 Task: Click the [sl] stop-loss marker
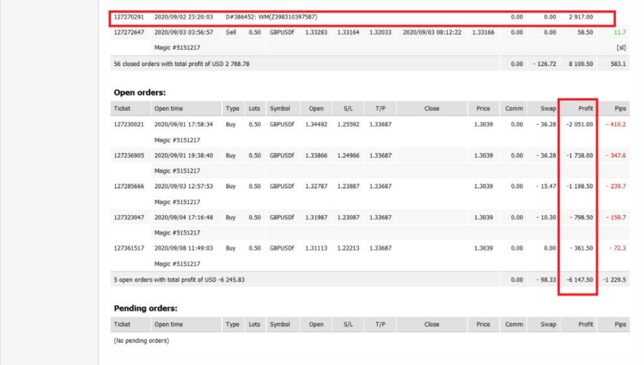tap(621, 48)
